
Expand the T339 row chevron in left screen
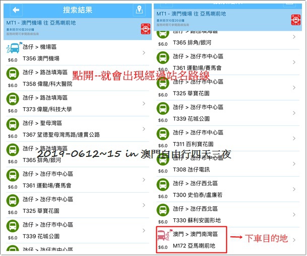144,230
